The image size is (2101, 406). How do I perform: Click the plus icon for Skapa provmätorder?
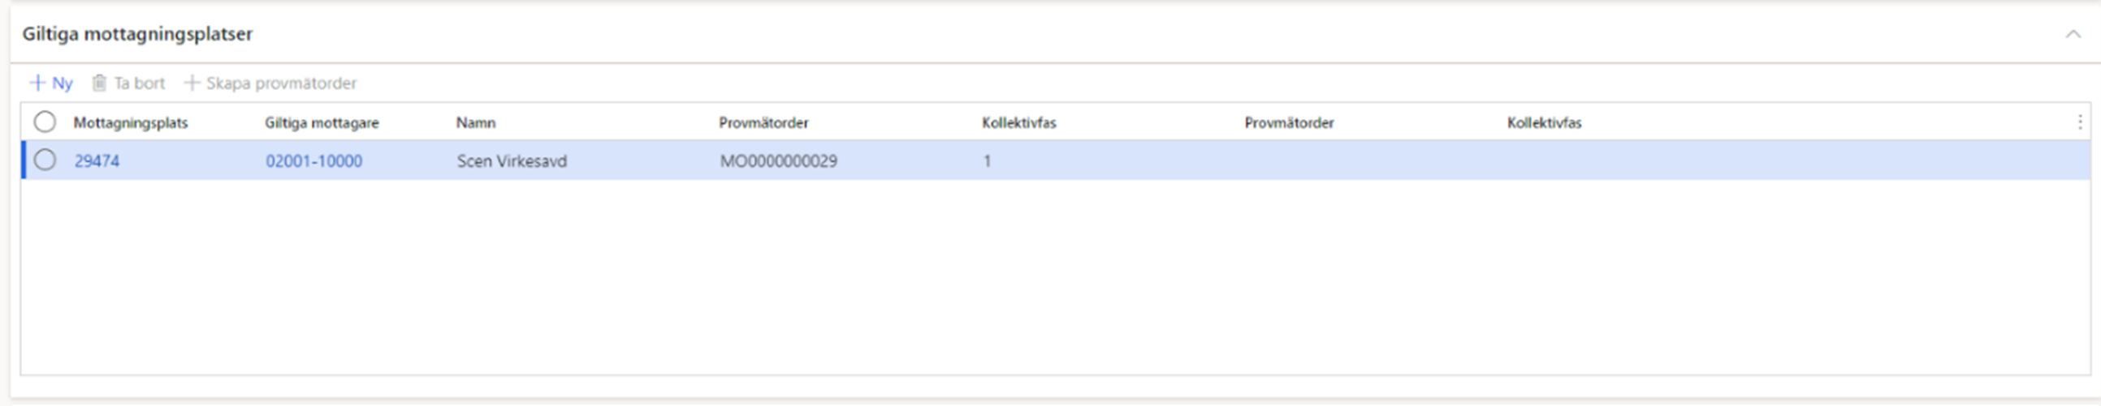coord(192,83)
